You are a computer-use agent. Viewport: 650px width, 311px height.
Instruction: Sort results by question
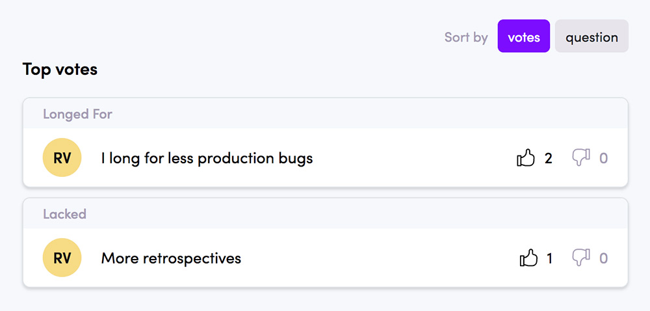point(591,36)
